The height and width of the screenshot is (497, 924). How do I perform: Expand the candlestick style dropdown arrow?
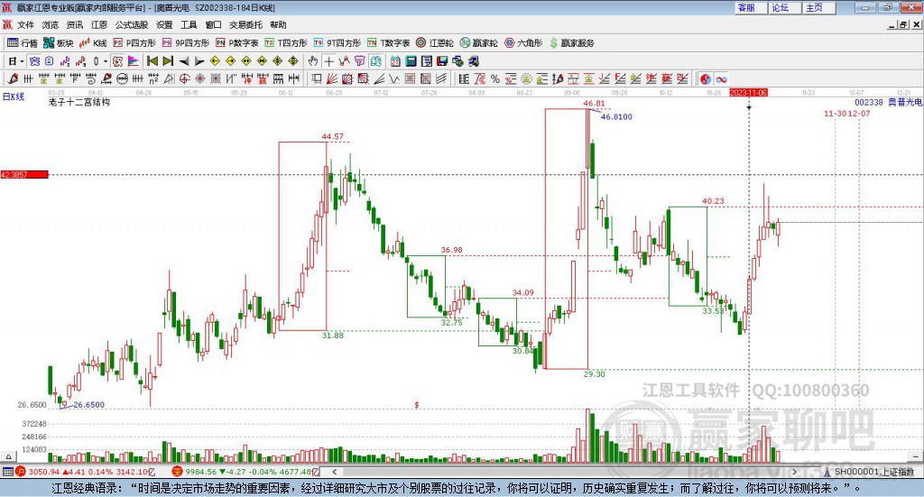[106, 61]
